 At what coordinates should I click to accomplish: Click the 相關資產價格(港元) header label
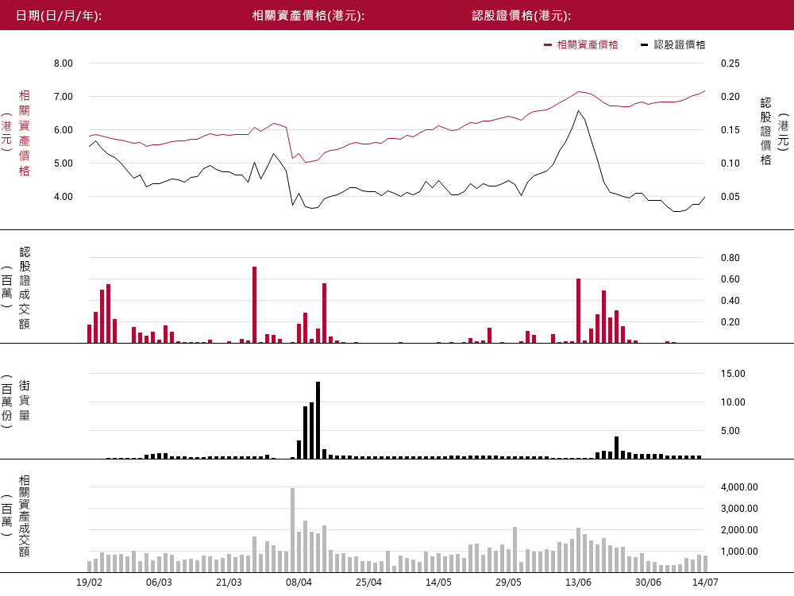coord(308,16)
